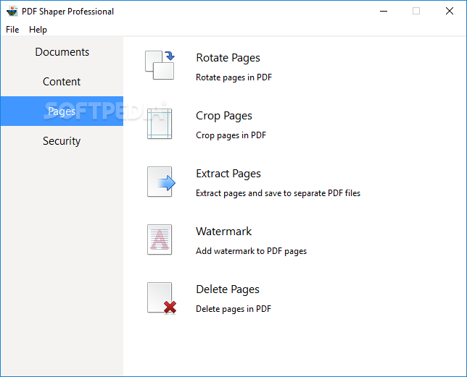Select the Pages category
The width and height of the screenshot is (467, 377).
62,111
